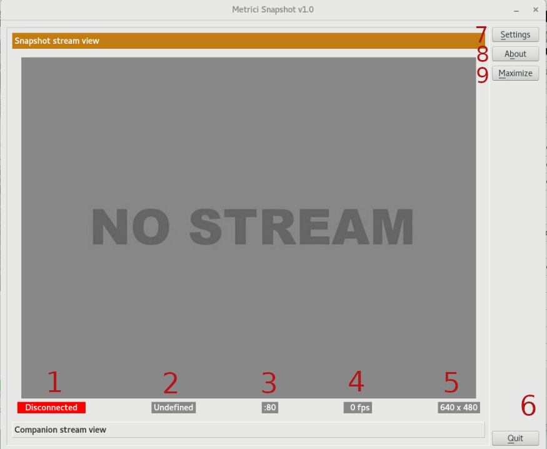The width and height of the screenshot is (547, 449).
Task: Click the red number 6 above Quit
Action: tap(528, 405)
